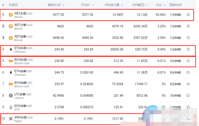This screenshot has height=126, width=199.
Task: Open the XBT当季/USD trading pair
Action: click(x=23, y=36)
